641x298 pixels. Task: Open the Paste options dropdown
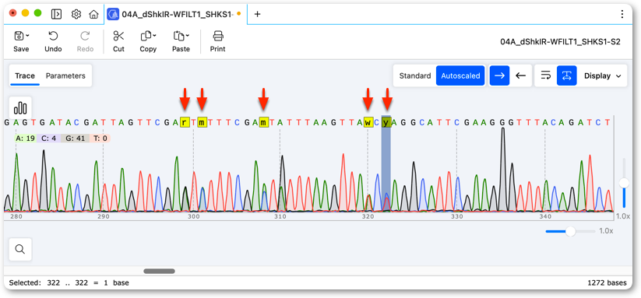pyautogui.click(x=188, y=36)
